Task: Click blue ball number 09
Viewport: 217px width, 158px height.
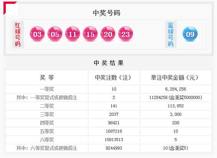Action: pyautogui.click(x=190, y=34)
